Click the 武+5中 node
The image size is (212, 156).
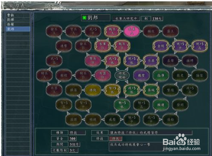tap(93, 31)
